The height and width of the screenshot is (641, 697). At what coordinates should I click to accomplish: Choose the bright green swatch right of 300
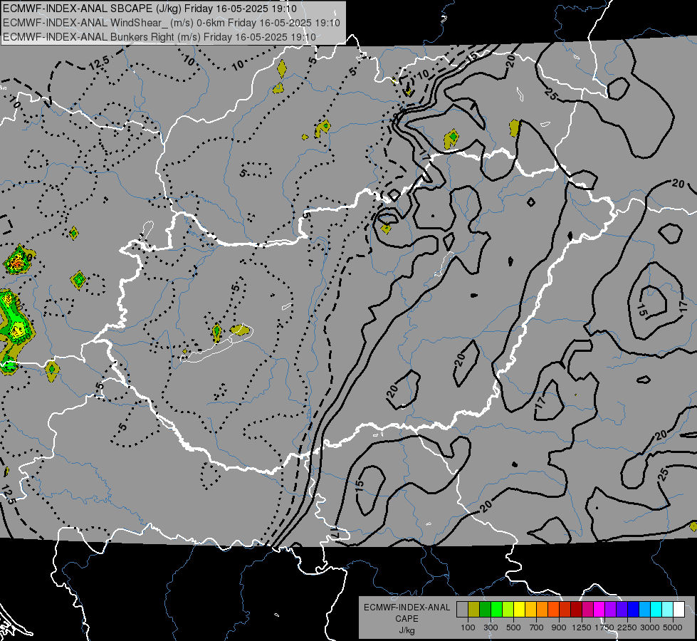click(496, 610)
